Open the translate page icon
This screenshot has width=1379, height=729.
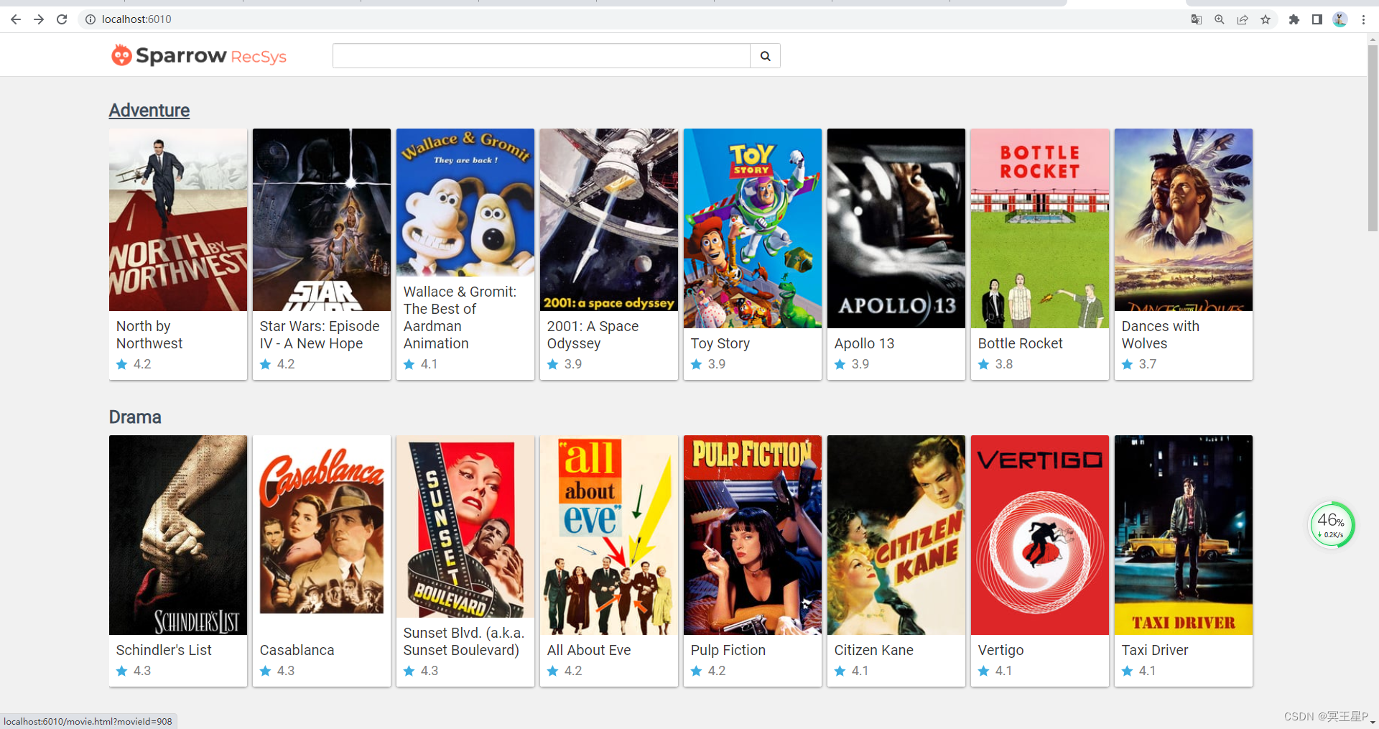[x=1197, y=19]
